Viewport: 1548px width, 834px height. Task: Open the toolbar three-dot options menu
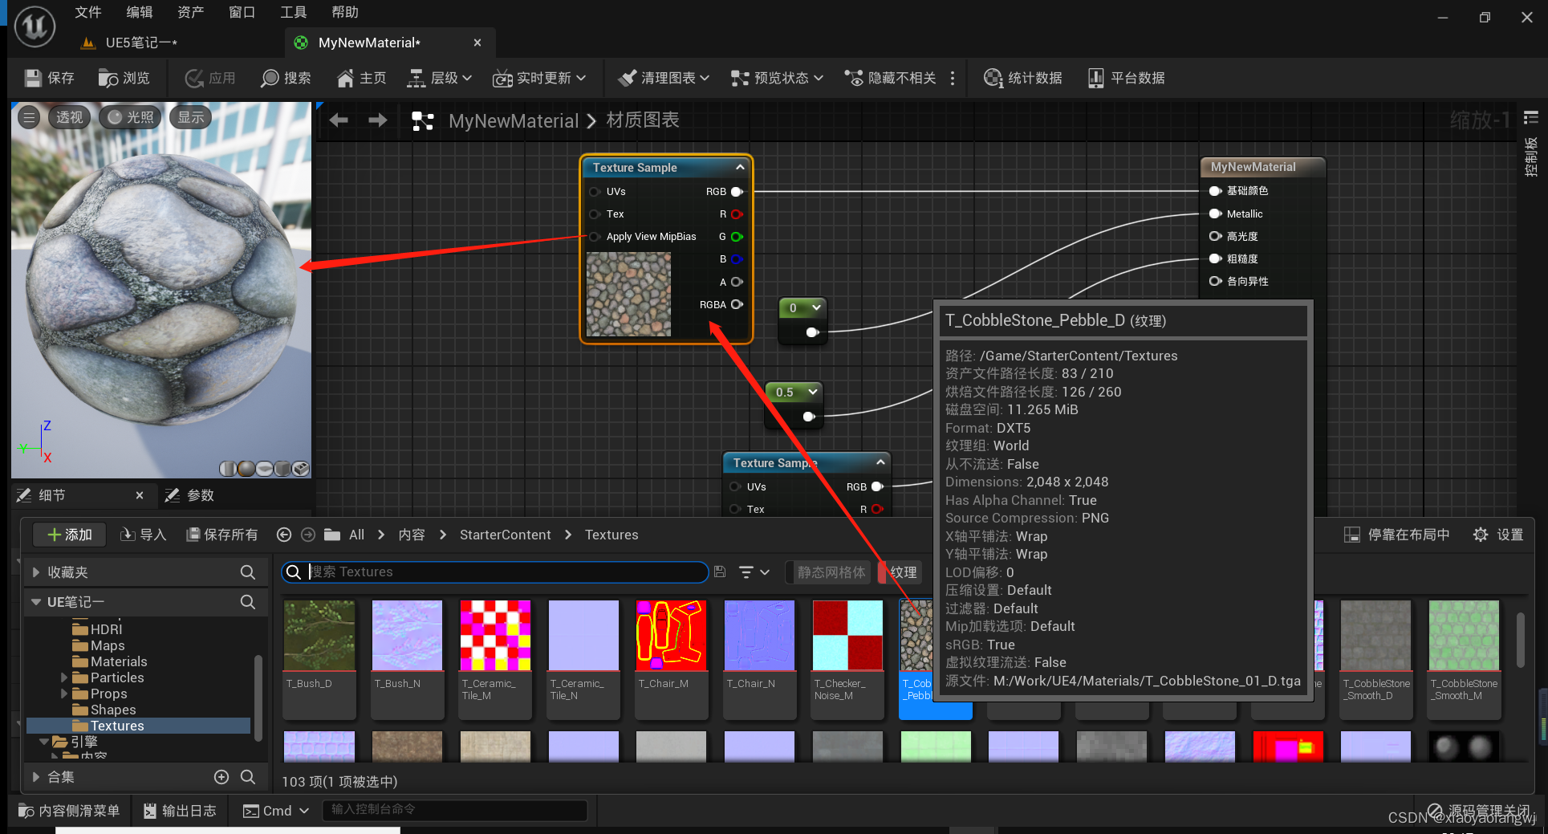click(x=953, y=78)
